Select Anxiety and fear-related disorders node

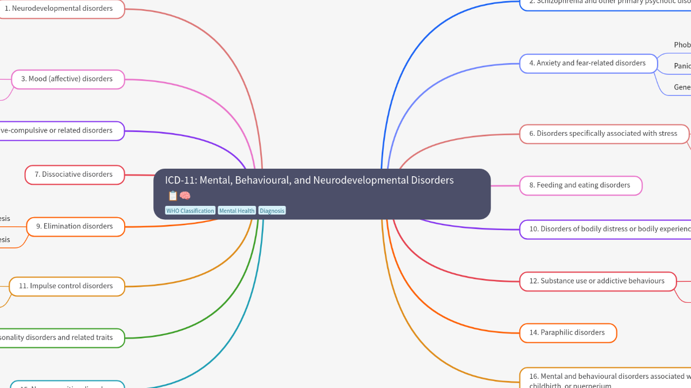[588, 63]
